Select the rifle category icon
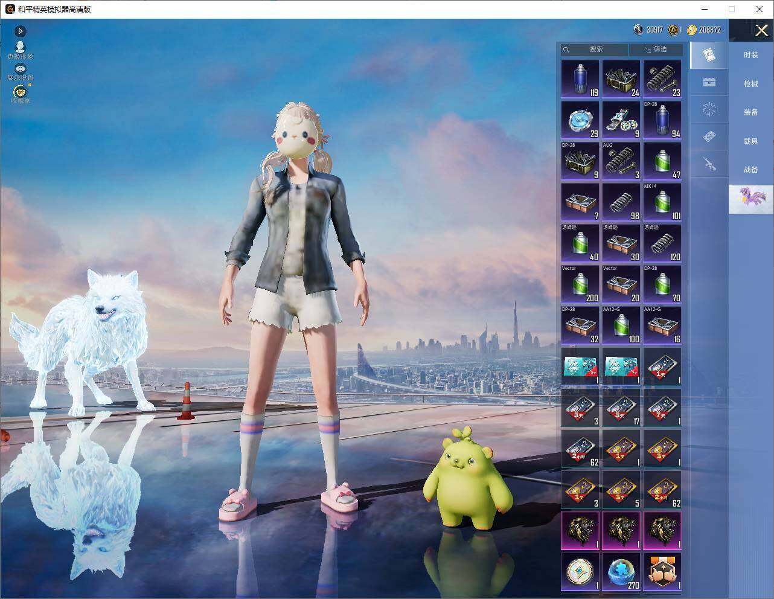This screenshot has width=774, height=599. (x=709, y=163)
